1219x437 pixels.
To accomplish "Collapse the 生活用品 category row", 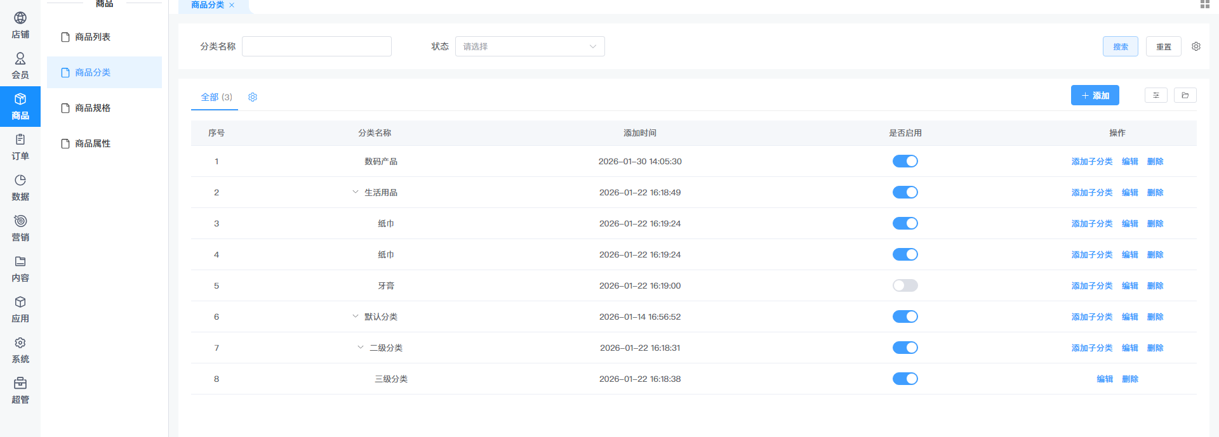I will click(356, 192).
